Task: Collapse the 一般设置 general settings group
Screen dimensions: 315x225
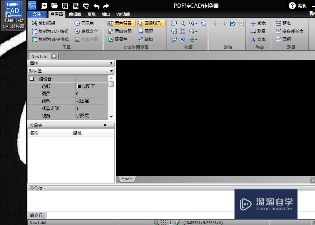Action: [x=31, y=79]
